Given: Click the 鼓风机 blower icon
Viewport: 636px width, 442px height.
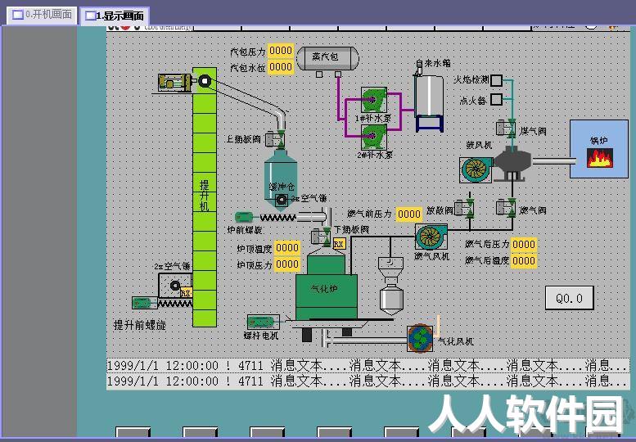Looking at the screenshot, I should 476,169.
